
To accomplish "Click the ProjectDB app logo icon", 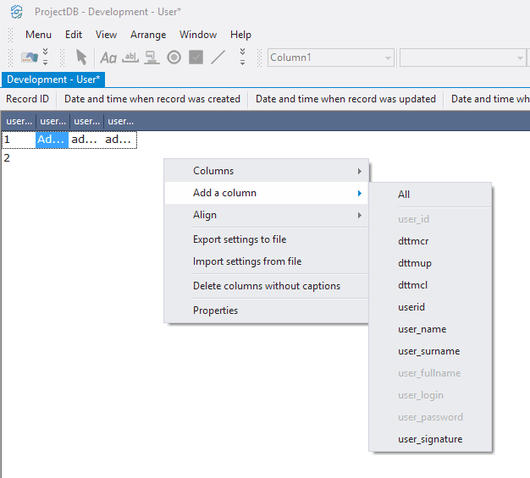I will click(x=16, y=12).
